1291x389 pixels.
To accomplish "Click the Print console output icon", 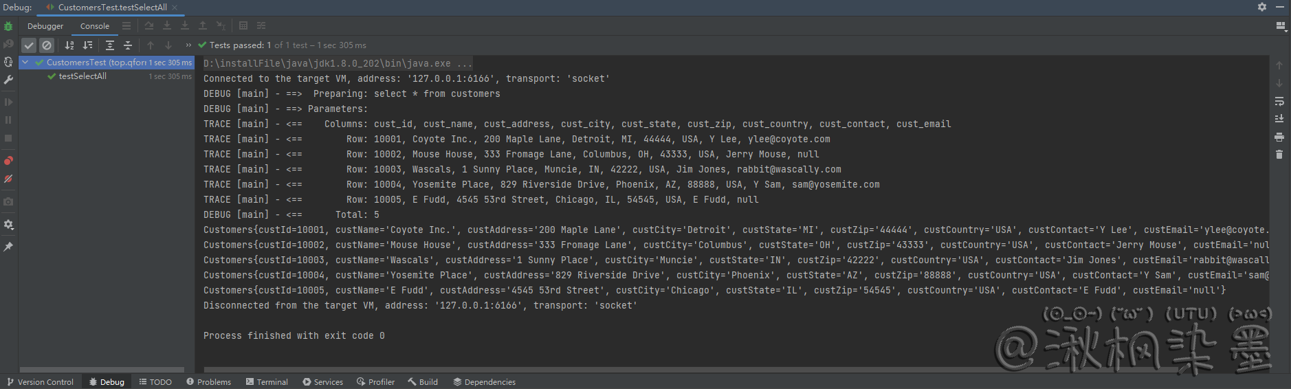I will tap(1279, 137).
